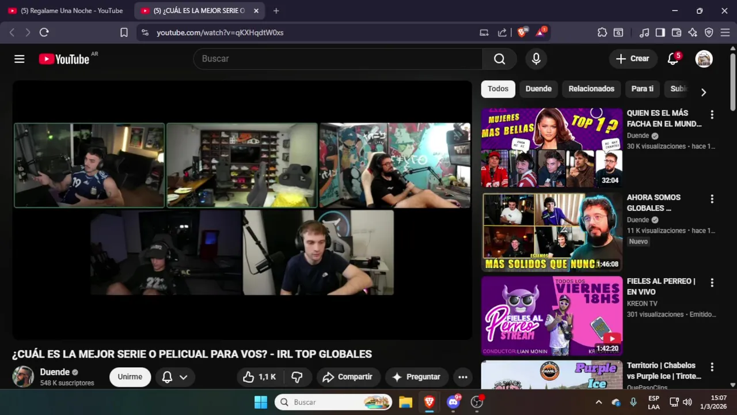The image size is (737, 415).
Task: Open OBS Studio from the taskbar
Action: (x=477, y=402)
